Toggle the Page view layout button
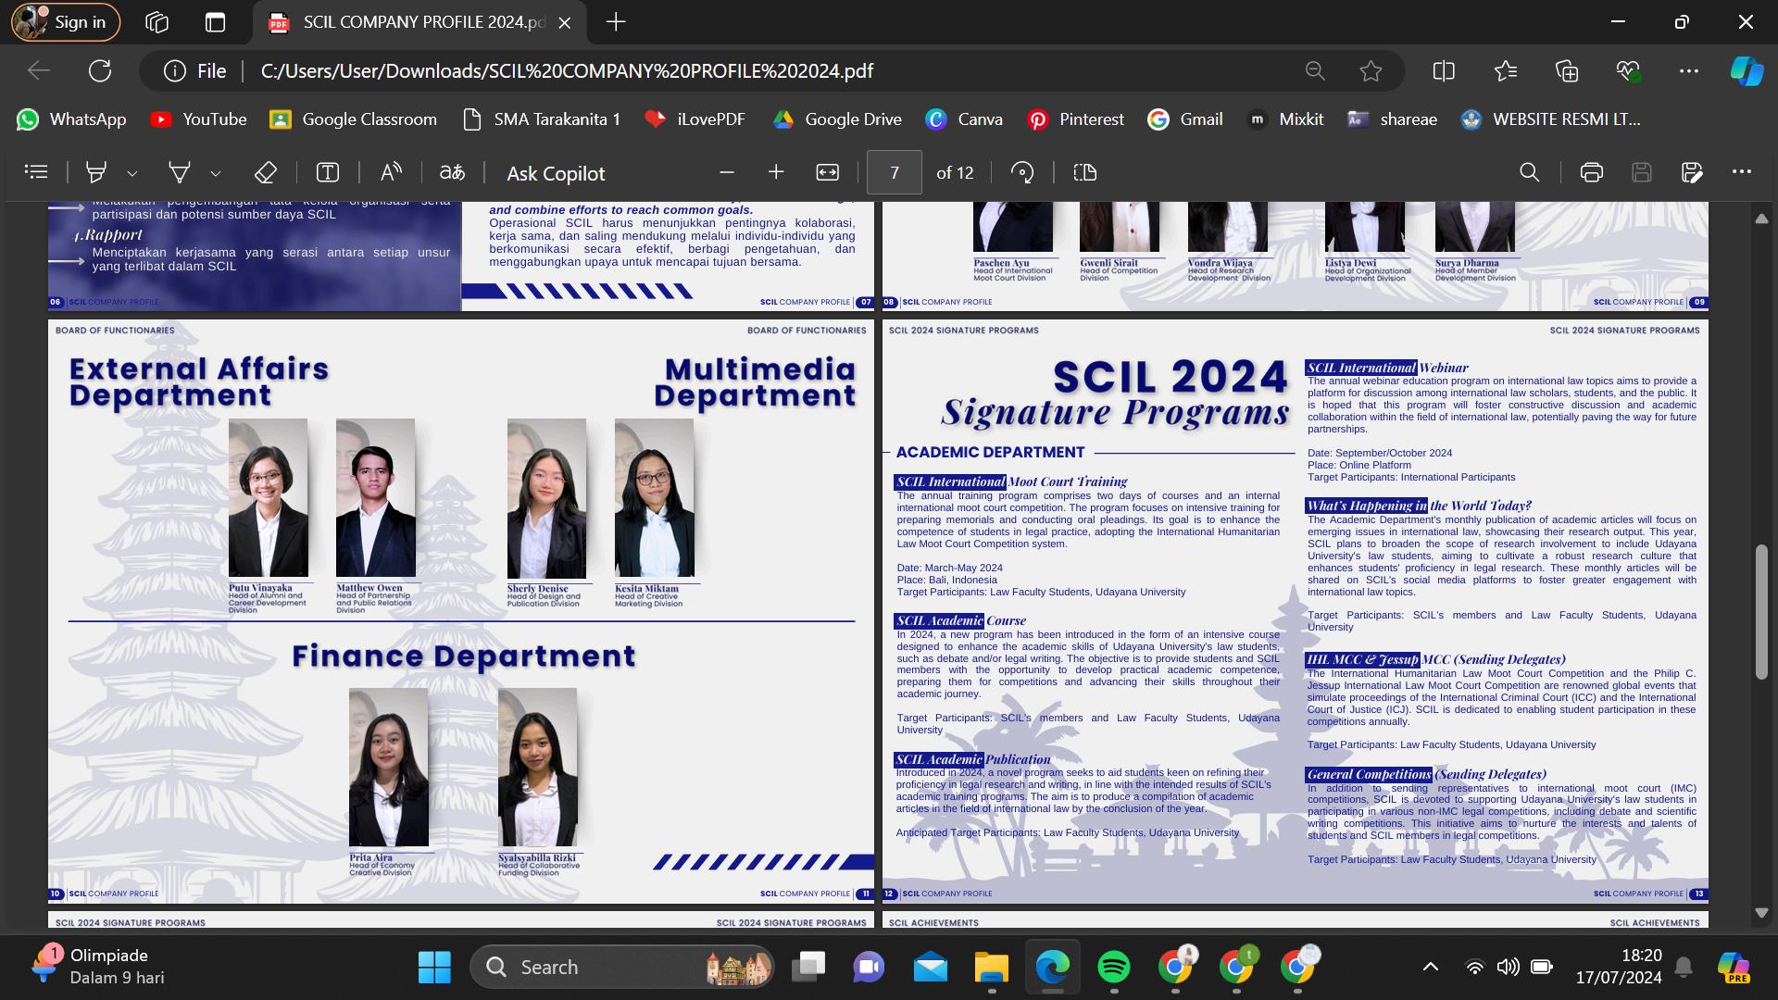1778x1000 pixels. (1084, 172)
